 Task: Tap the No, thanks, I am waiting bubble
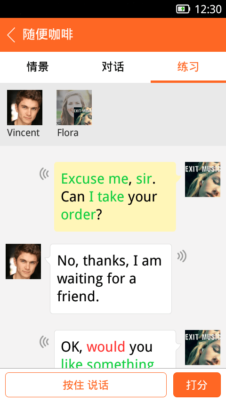(111, 279)
